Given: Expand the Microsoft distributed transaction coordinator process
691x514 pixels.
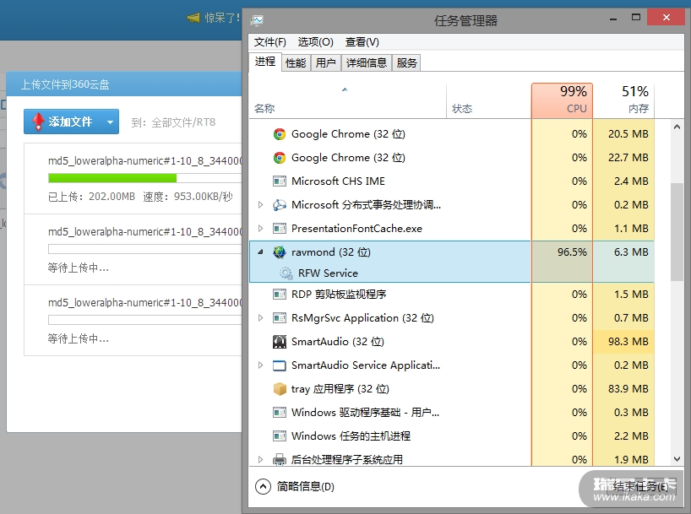Looking at the screenshot, I should (260, 205).
